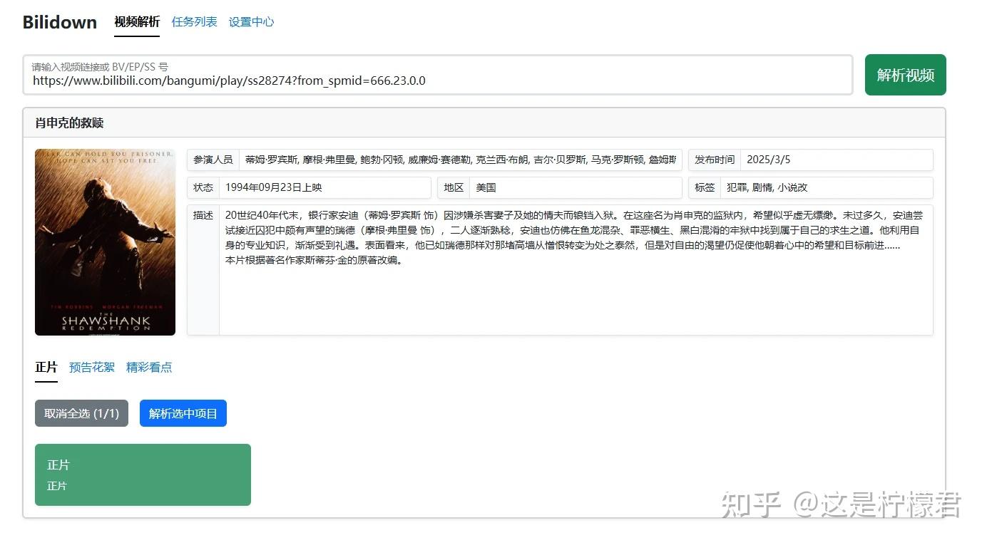
Task: Click the 发布时间 date field
Action: pos(837,160)
